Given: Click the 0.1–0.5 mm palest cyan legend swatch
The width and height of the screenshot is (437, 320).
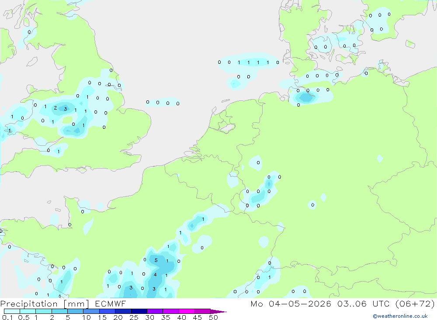Looking at the screenshot, I should point(12,311).
